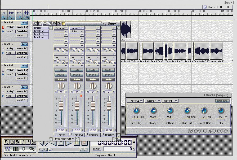
Task: Toggle Solo on the Track-1 mixer channel
Action: point(61,70)
